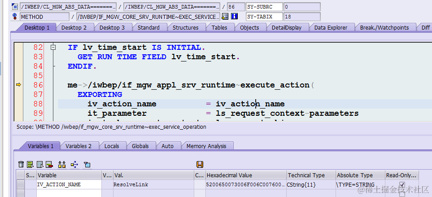Click the IV_ACTION_NAME variable cell

tap(69, 184)
